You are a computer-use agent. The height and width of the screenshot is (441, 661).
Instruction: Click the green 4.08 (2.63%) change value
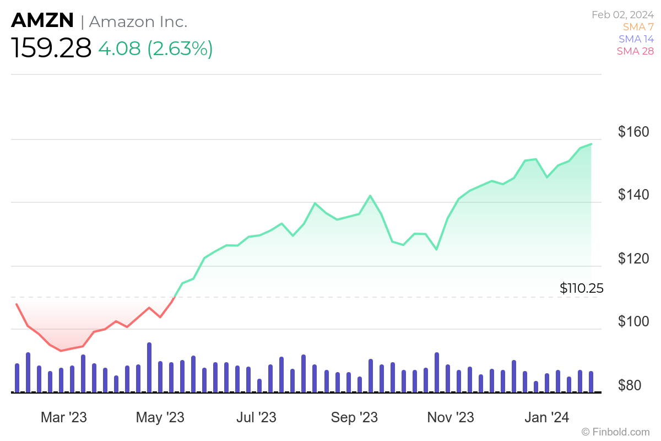point(155,49)
